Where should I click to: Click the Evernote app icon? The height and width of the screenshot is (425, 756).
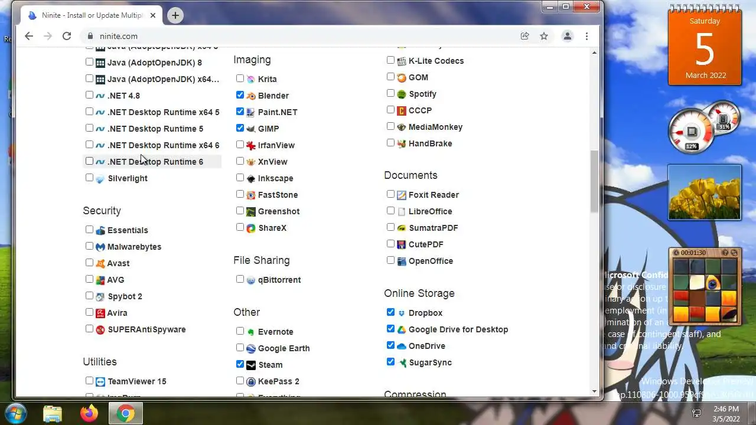point(251,332)
